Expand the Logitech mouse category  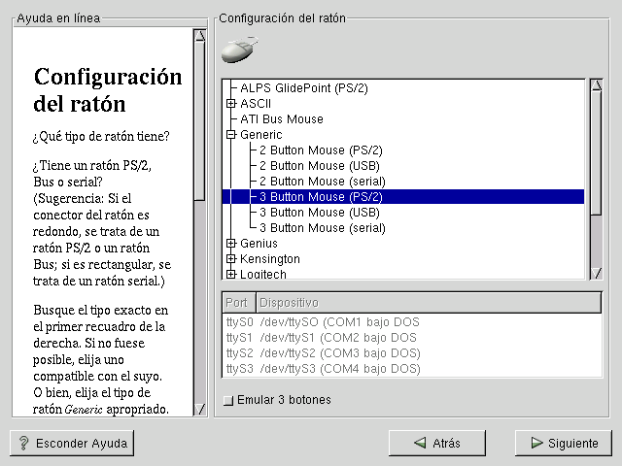click(231, 275)
